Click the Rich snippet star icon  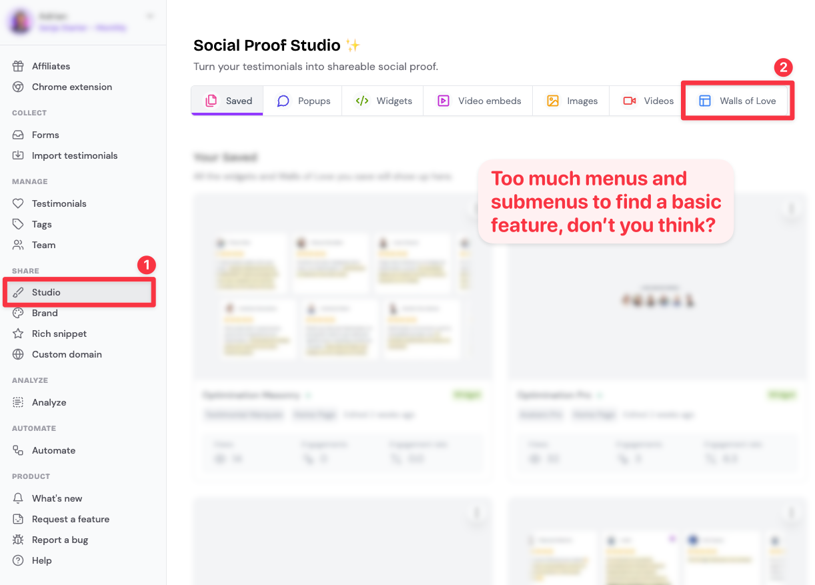pyautogui.click(x=18, y=334)
